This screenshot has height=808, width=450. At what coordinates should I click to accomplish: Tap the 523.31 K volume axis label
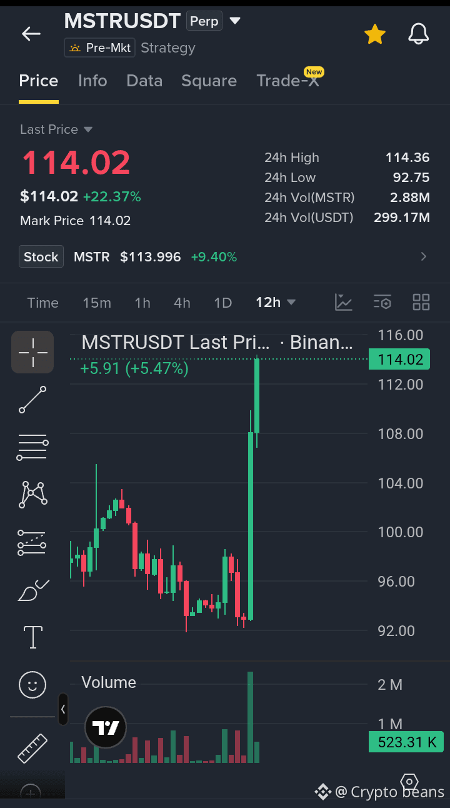pos(406,742)
